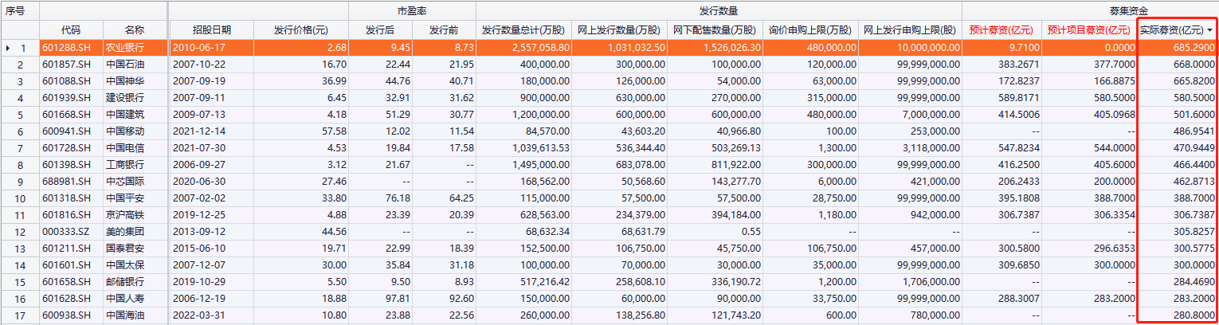The height and width of the screenshot is (325, 1219).
Task: Click the row indicator arrow beside row 1
Action: pos(9,48)
